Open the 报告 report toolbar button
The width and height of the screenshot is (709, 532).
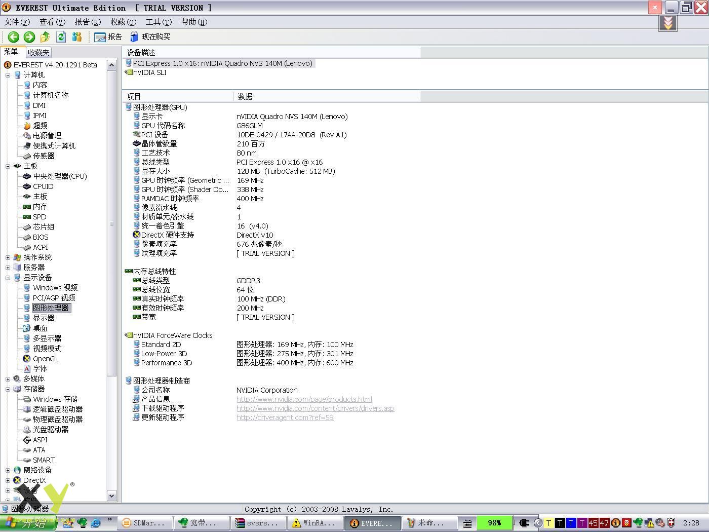[x=108, y=36]
